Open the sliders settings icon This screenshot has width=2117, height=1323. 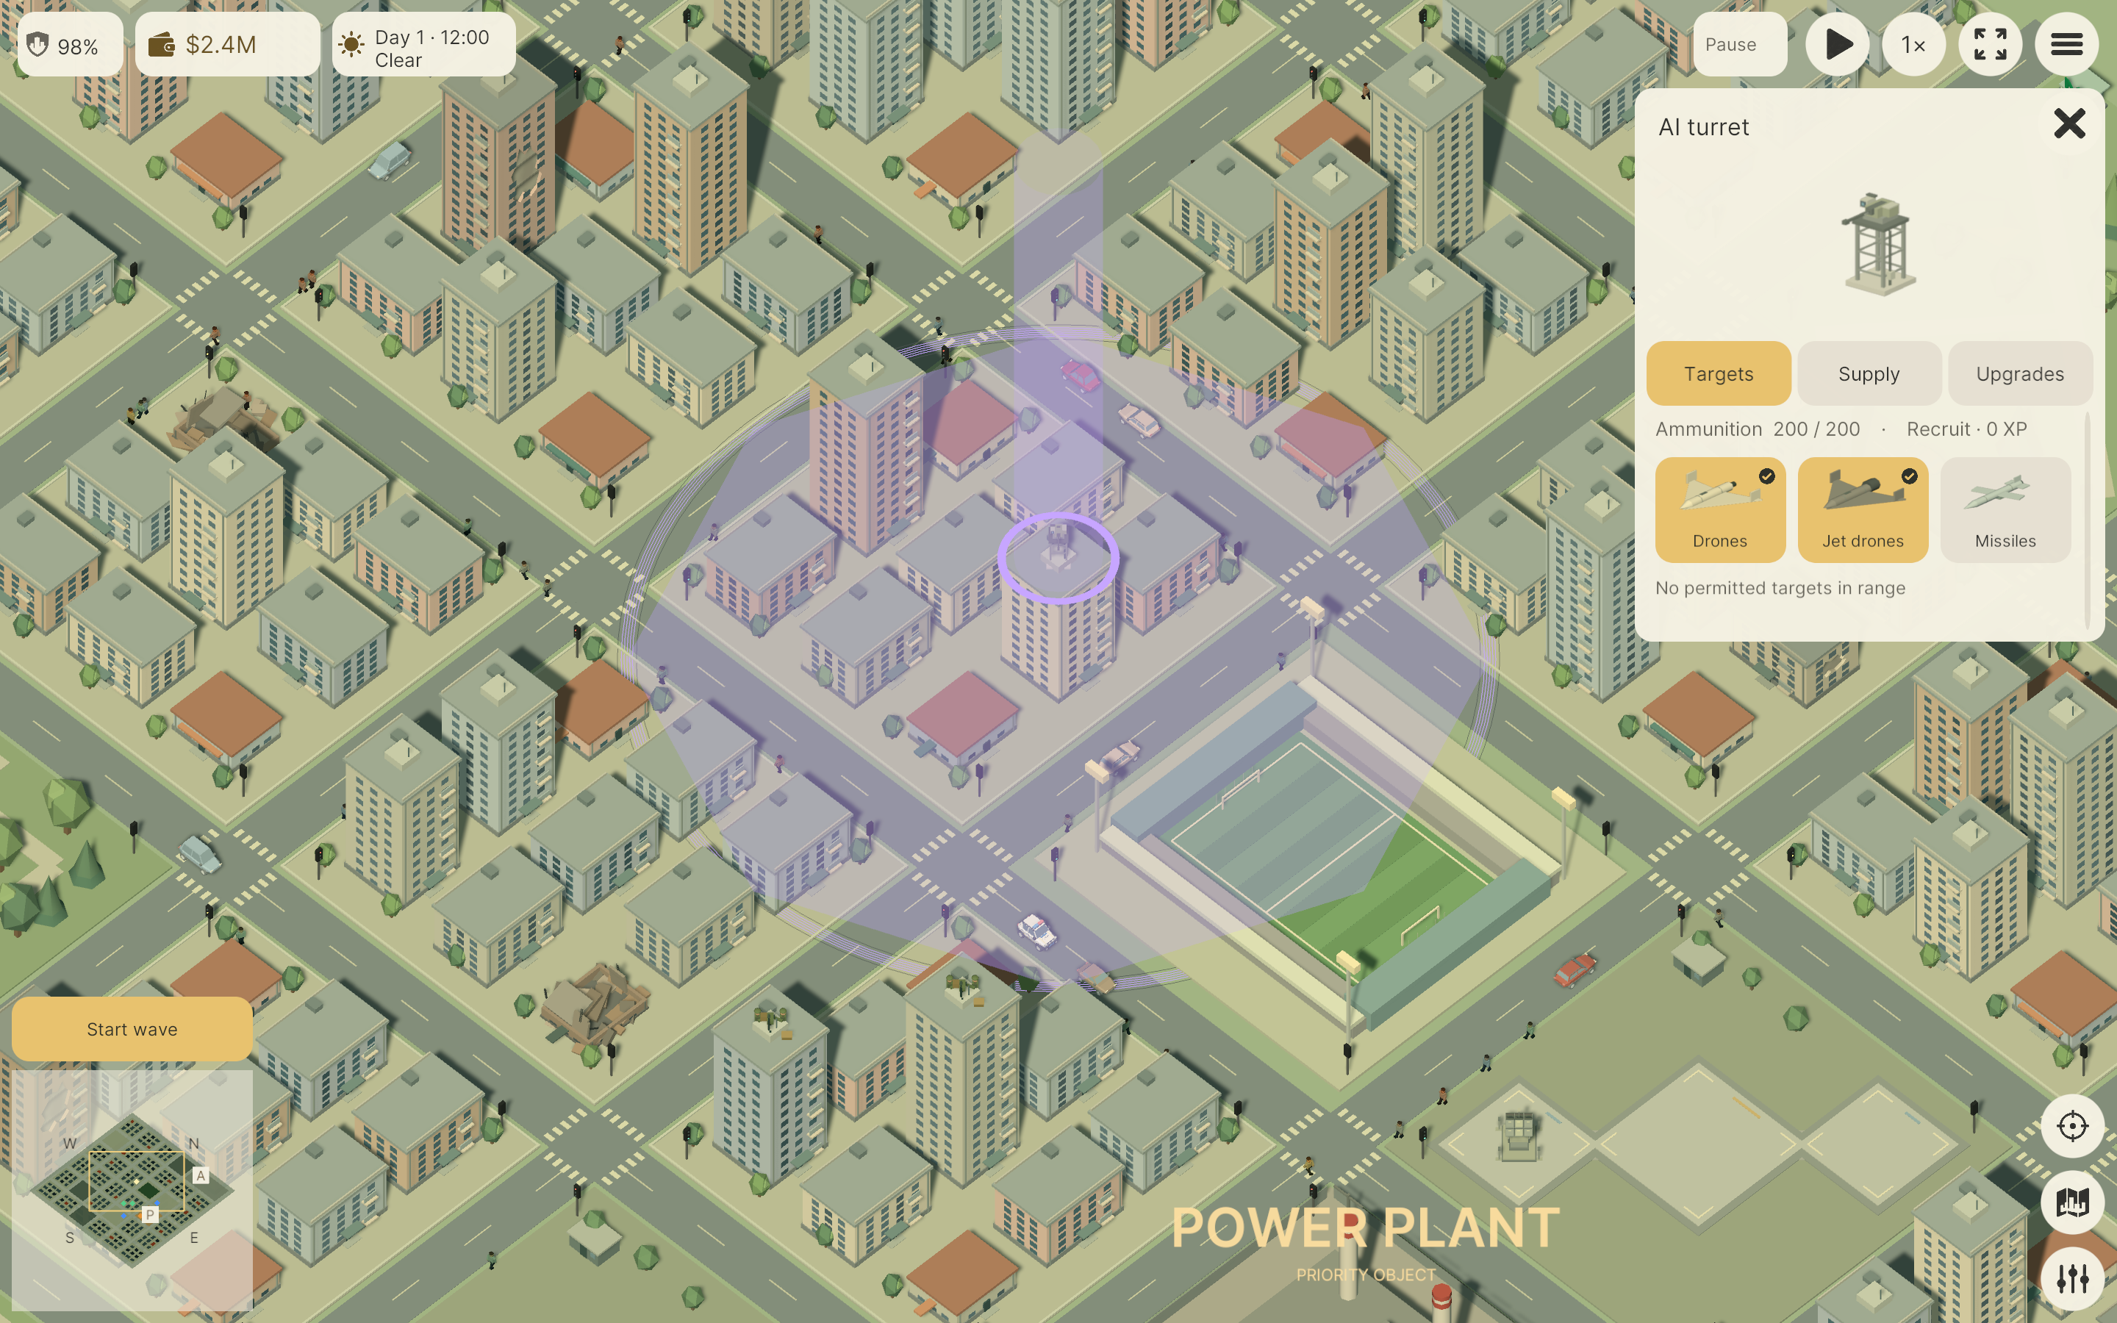[x=2072, y=1278]
